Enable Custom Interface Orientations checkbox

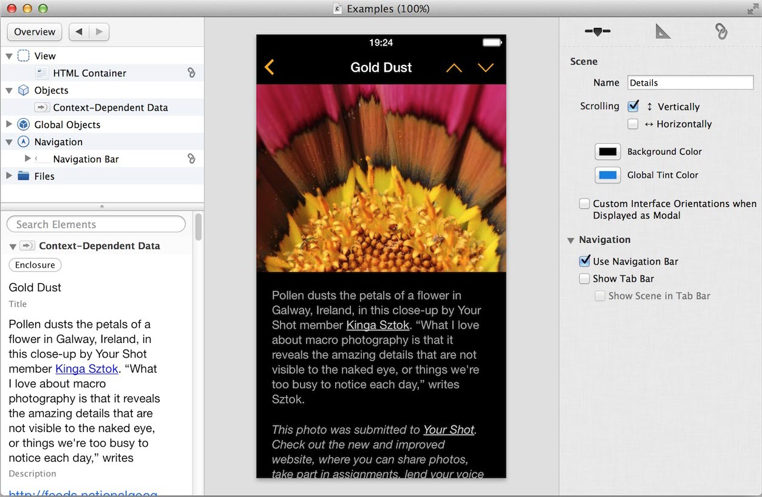584,204
